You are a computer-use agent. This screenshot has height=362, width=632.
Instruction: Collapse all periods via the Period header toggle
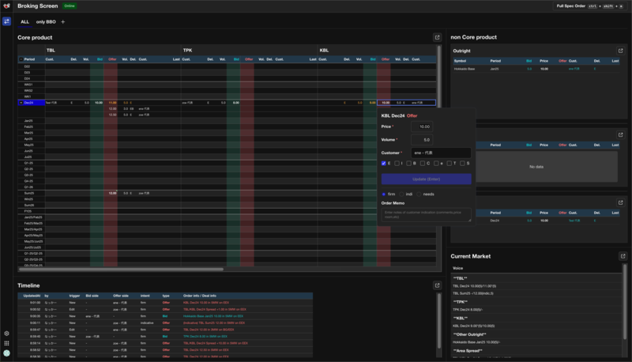tap(21, 59)
